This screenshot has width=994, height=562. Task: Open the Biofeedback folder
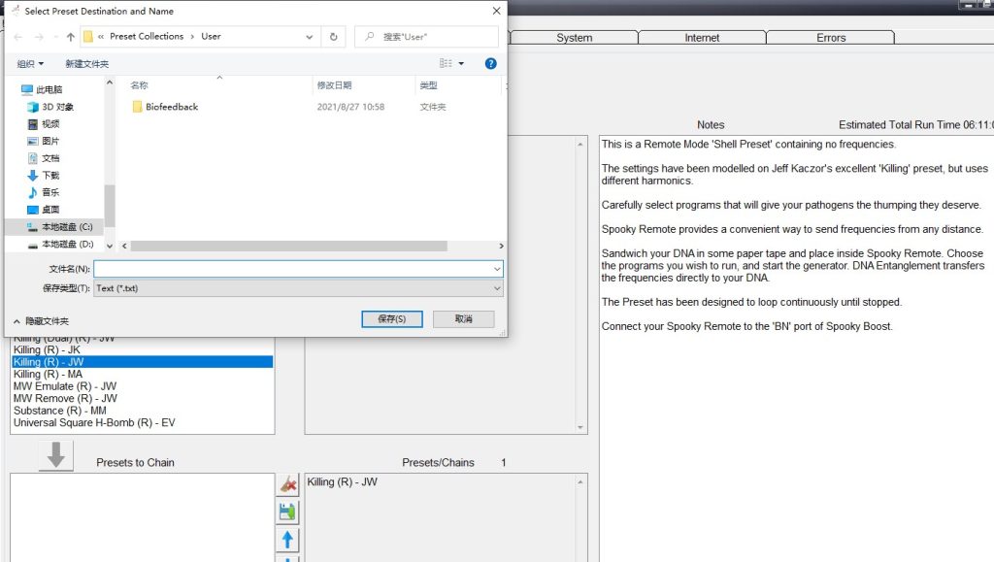pos(171,107)
